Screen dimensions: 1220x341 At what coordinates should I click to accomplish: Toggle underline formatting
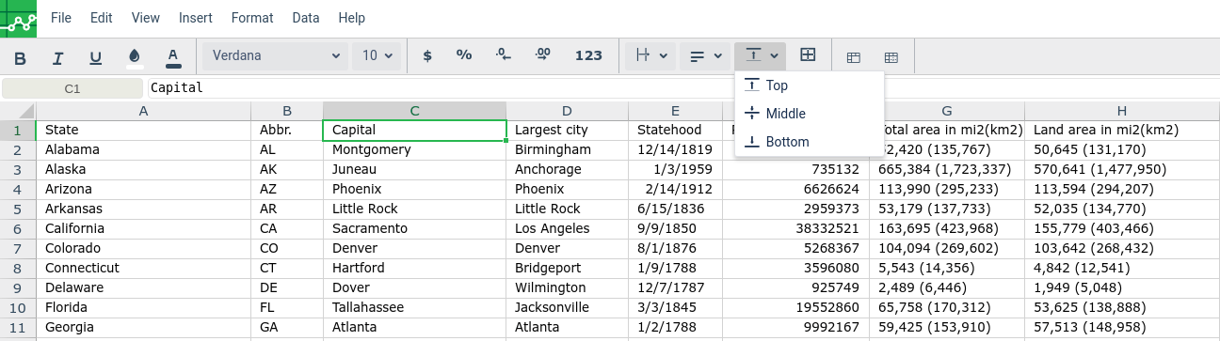pos(96,56)
